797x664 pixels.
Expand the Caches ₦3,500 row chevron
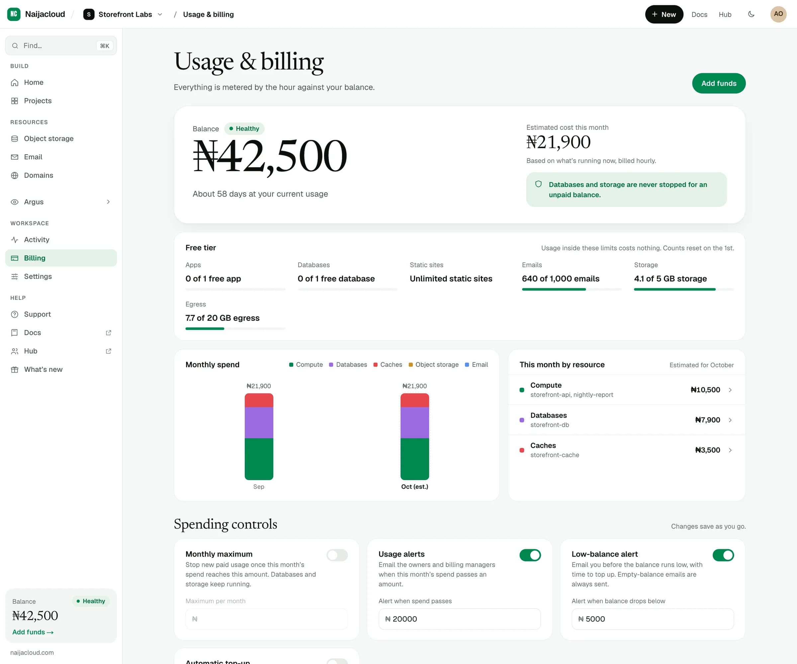pyautogui.click(x=730, y=450)
